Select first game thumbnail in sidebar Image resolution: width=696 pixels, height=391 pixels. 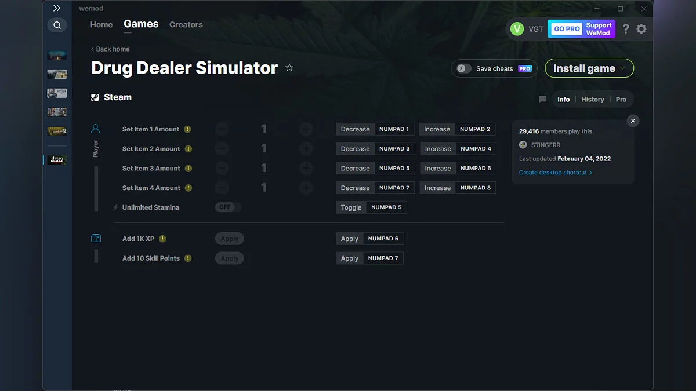click(57, 55)
